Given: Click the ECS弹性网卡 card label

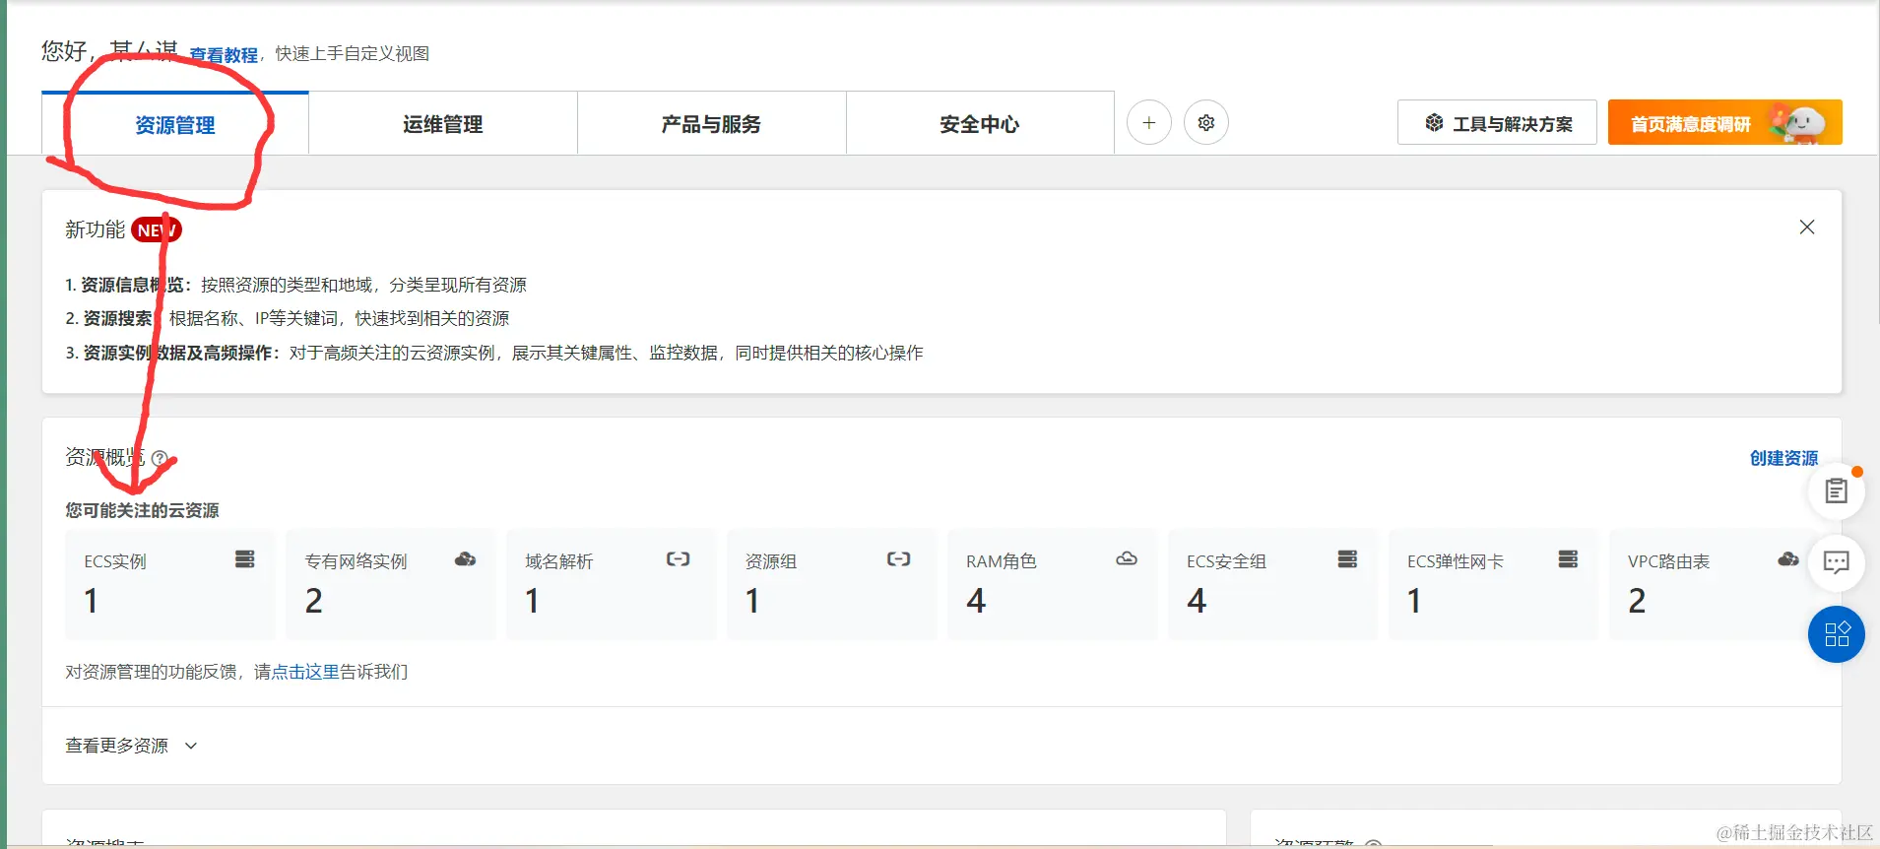Looking at the screenshot, I should (x=1456, y=561).
